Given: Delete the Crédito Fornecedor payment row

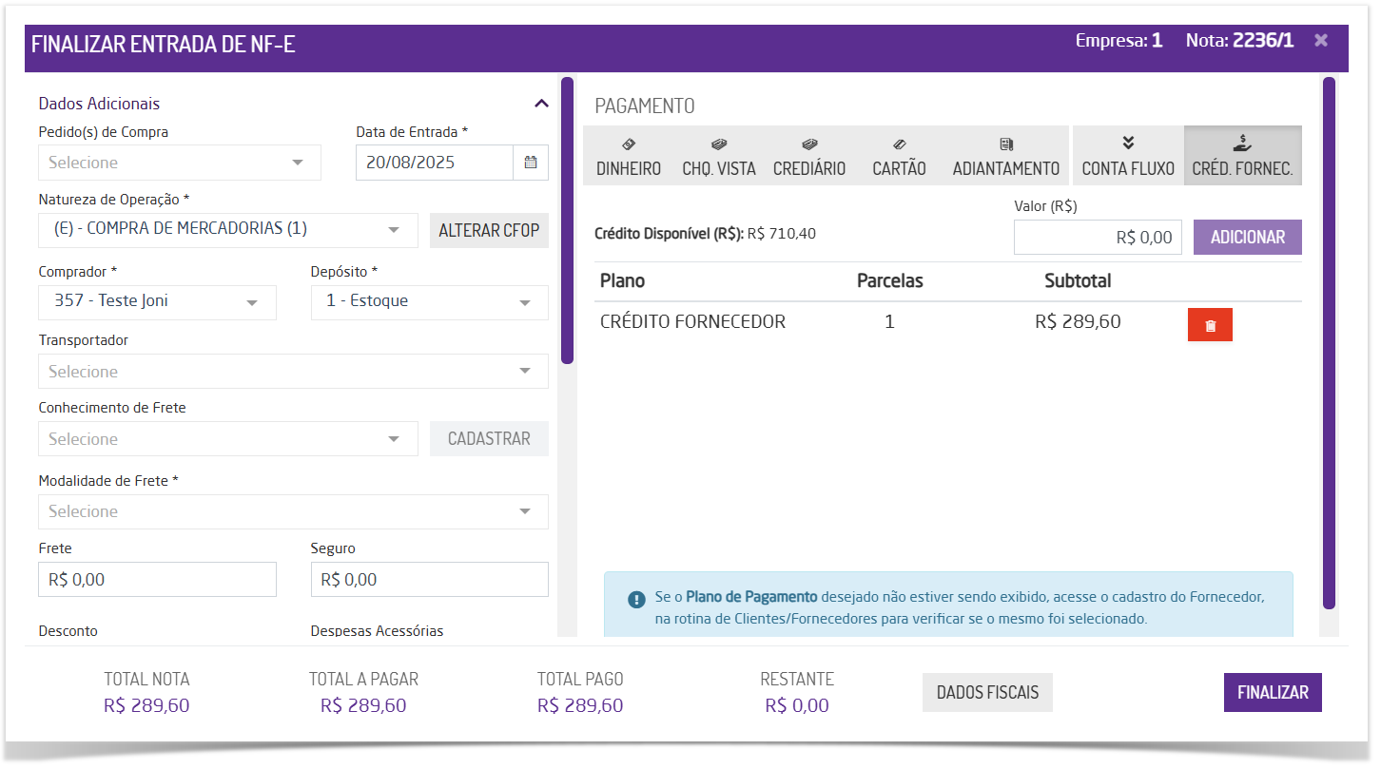Looking at the screenshot, I should click(1210, 325).
